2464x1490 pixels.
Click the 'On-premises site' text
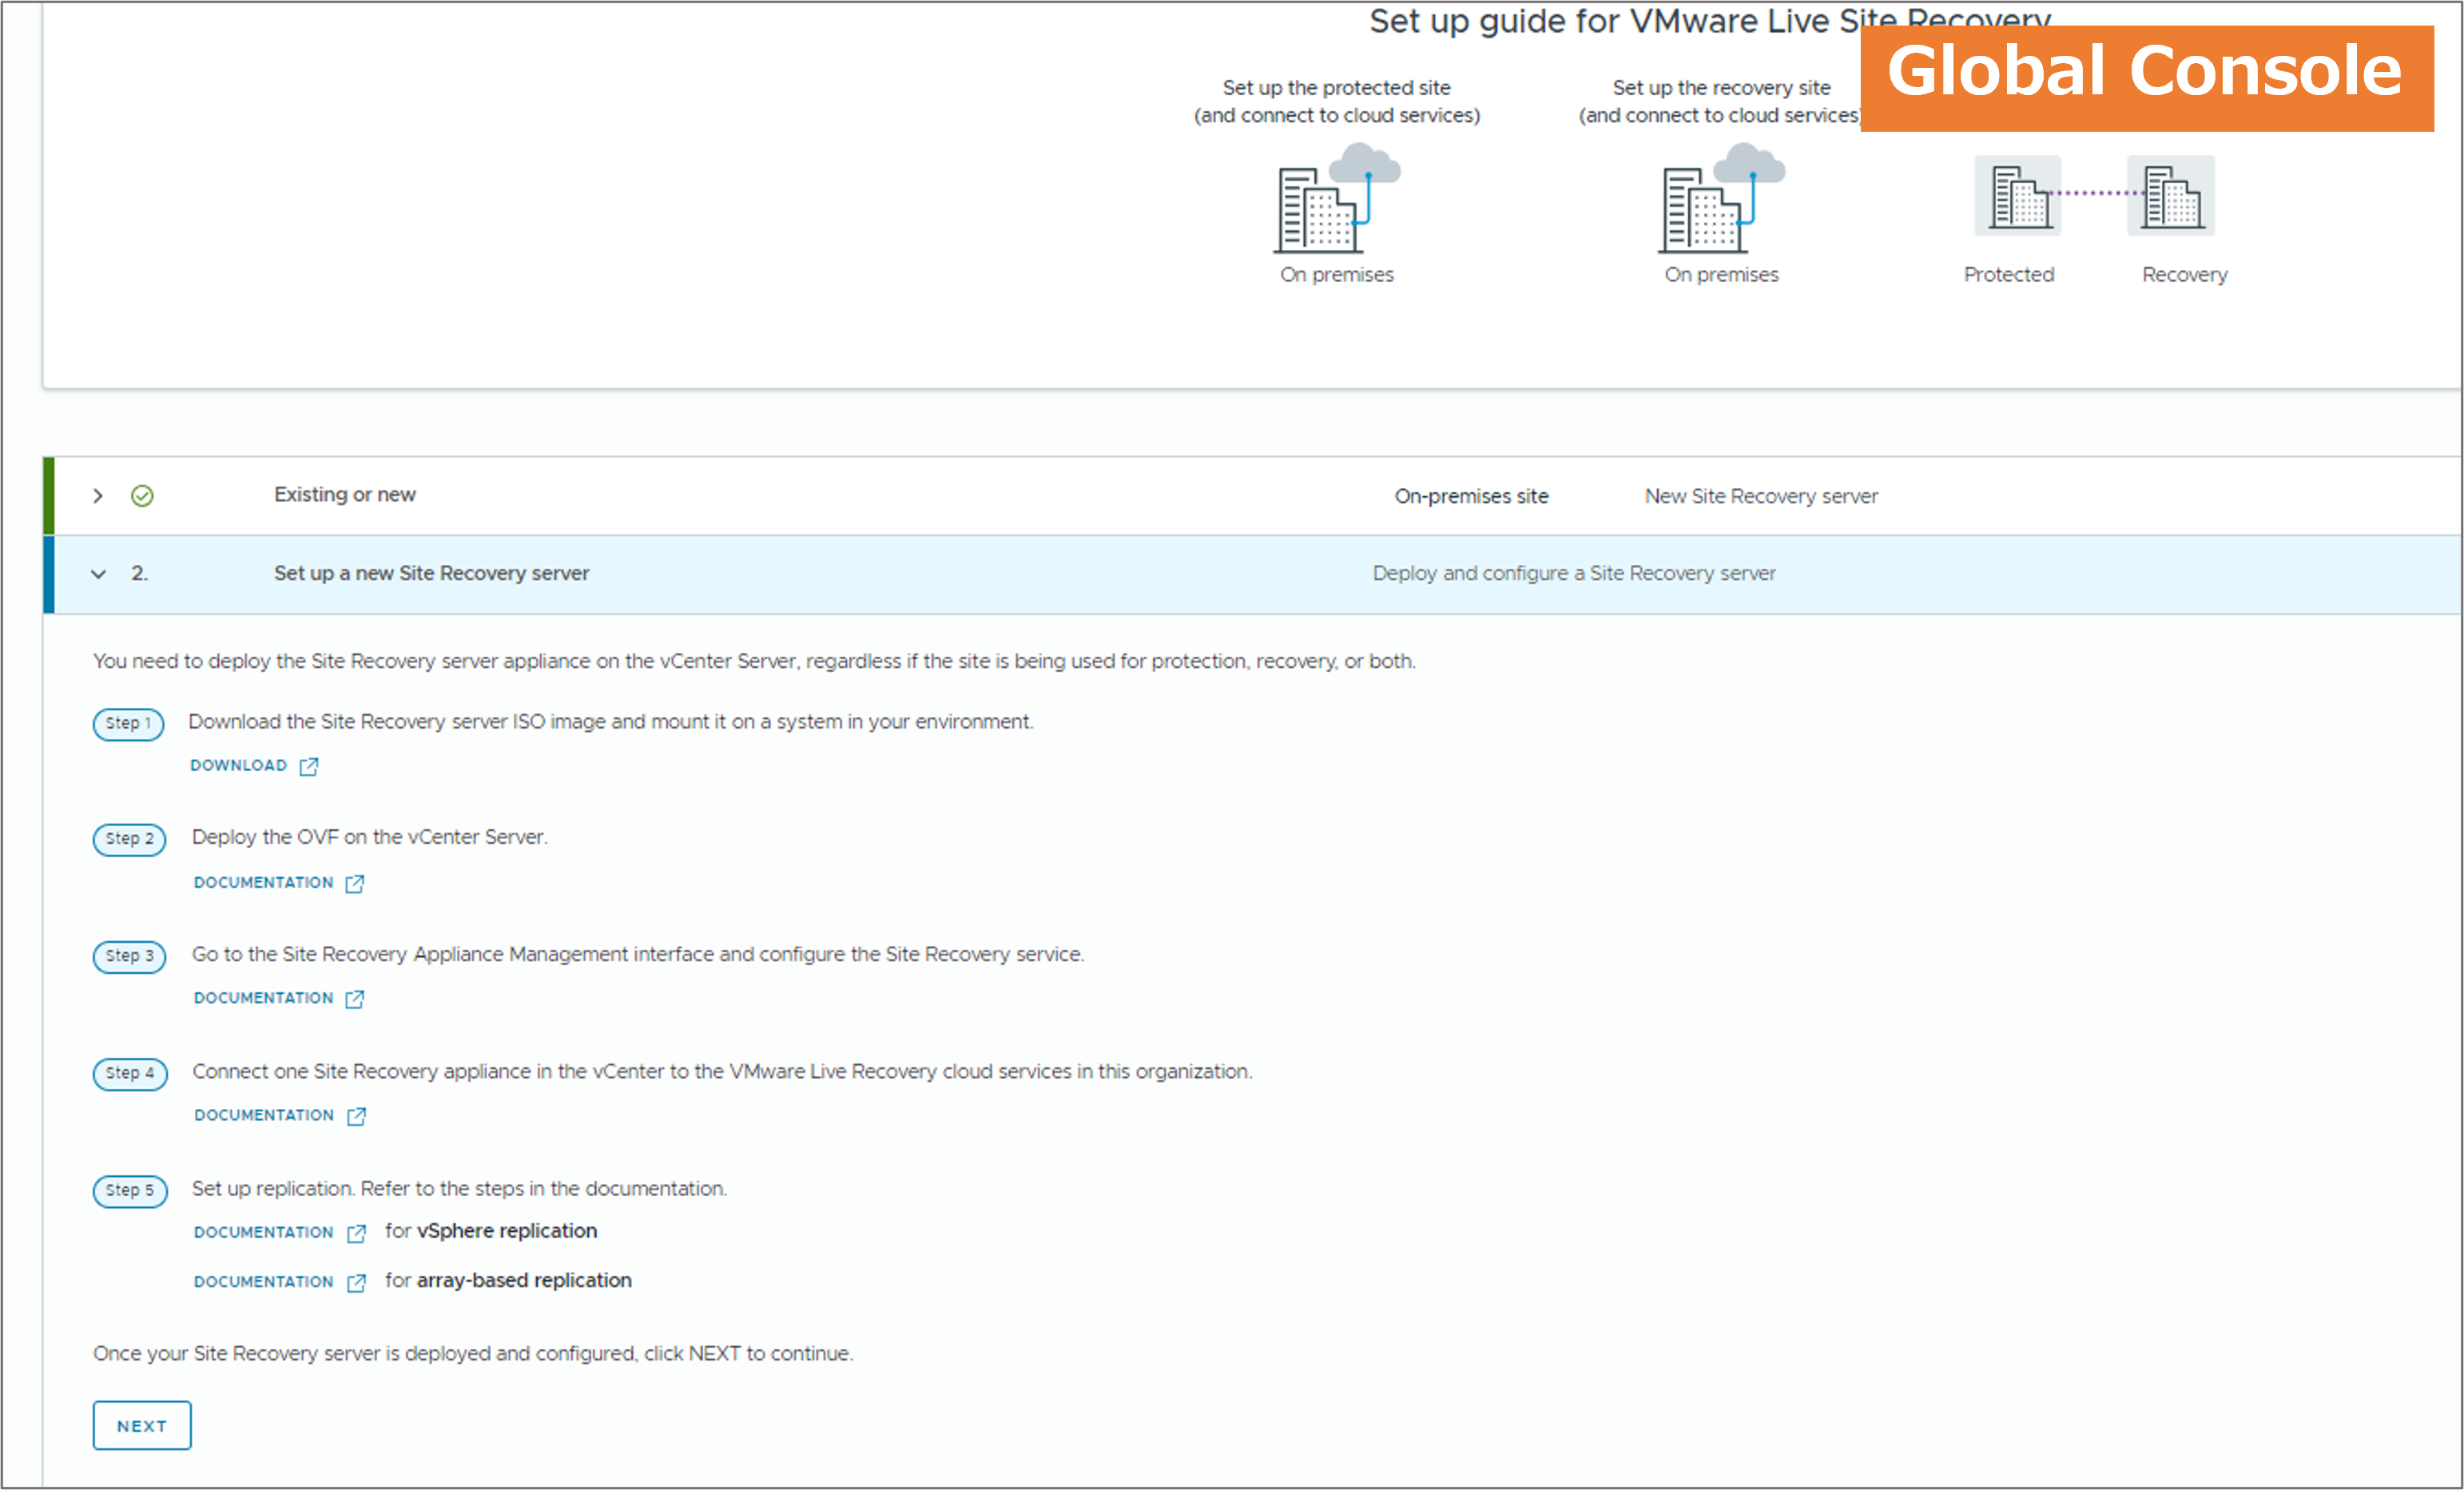[1471, 496]
